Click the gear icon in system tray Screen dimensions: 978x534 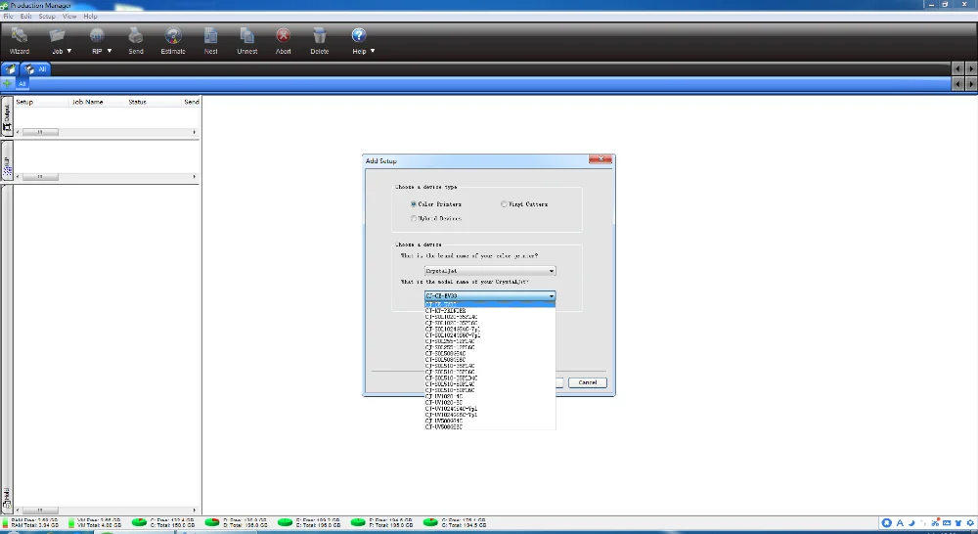(x=970, y=523)
